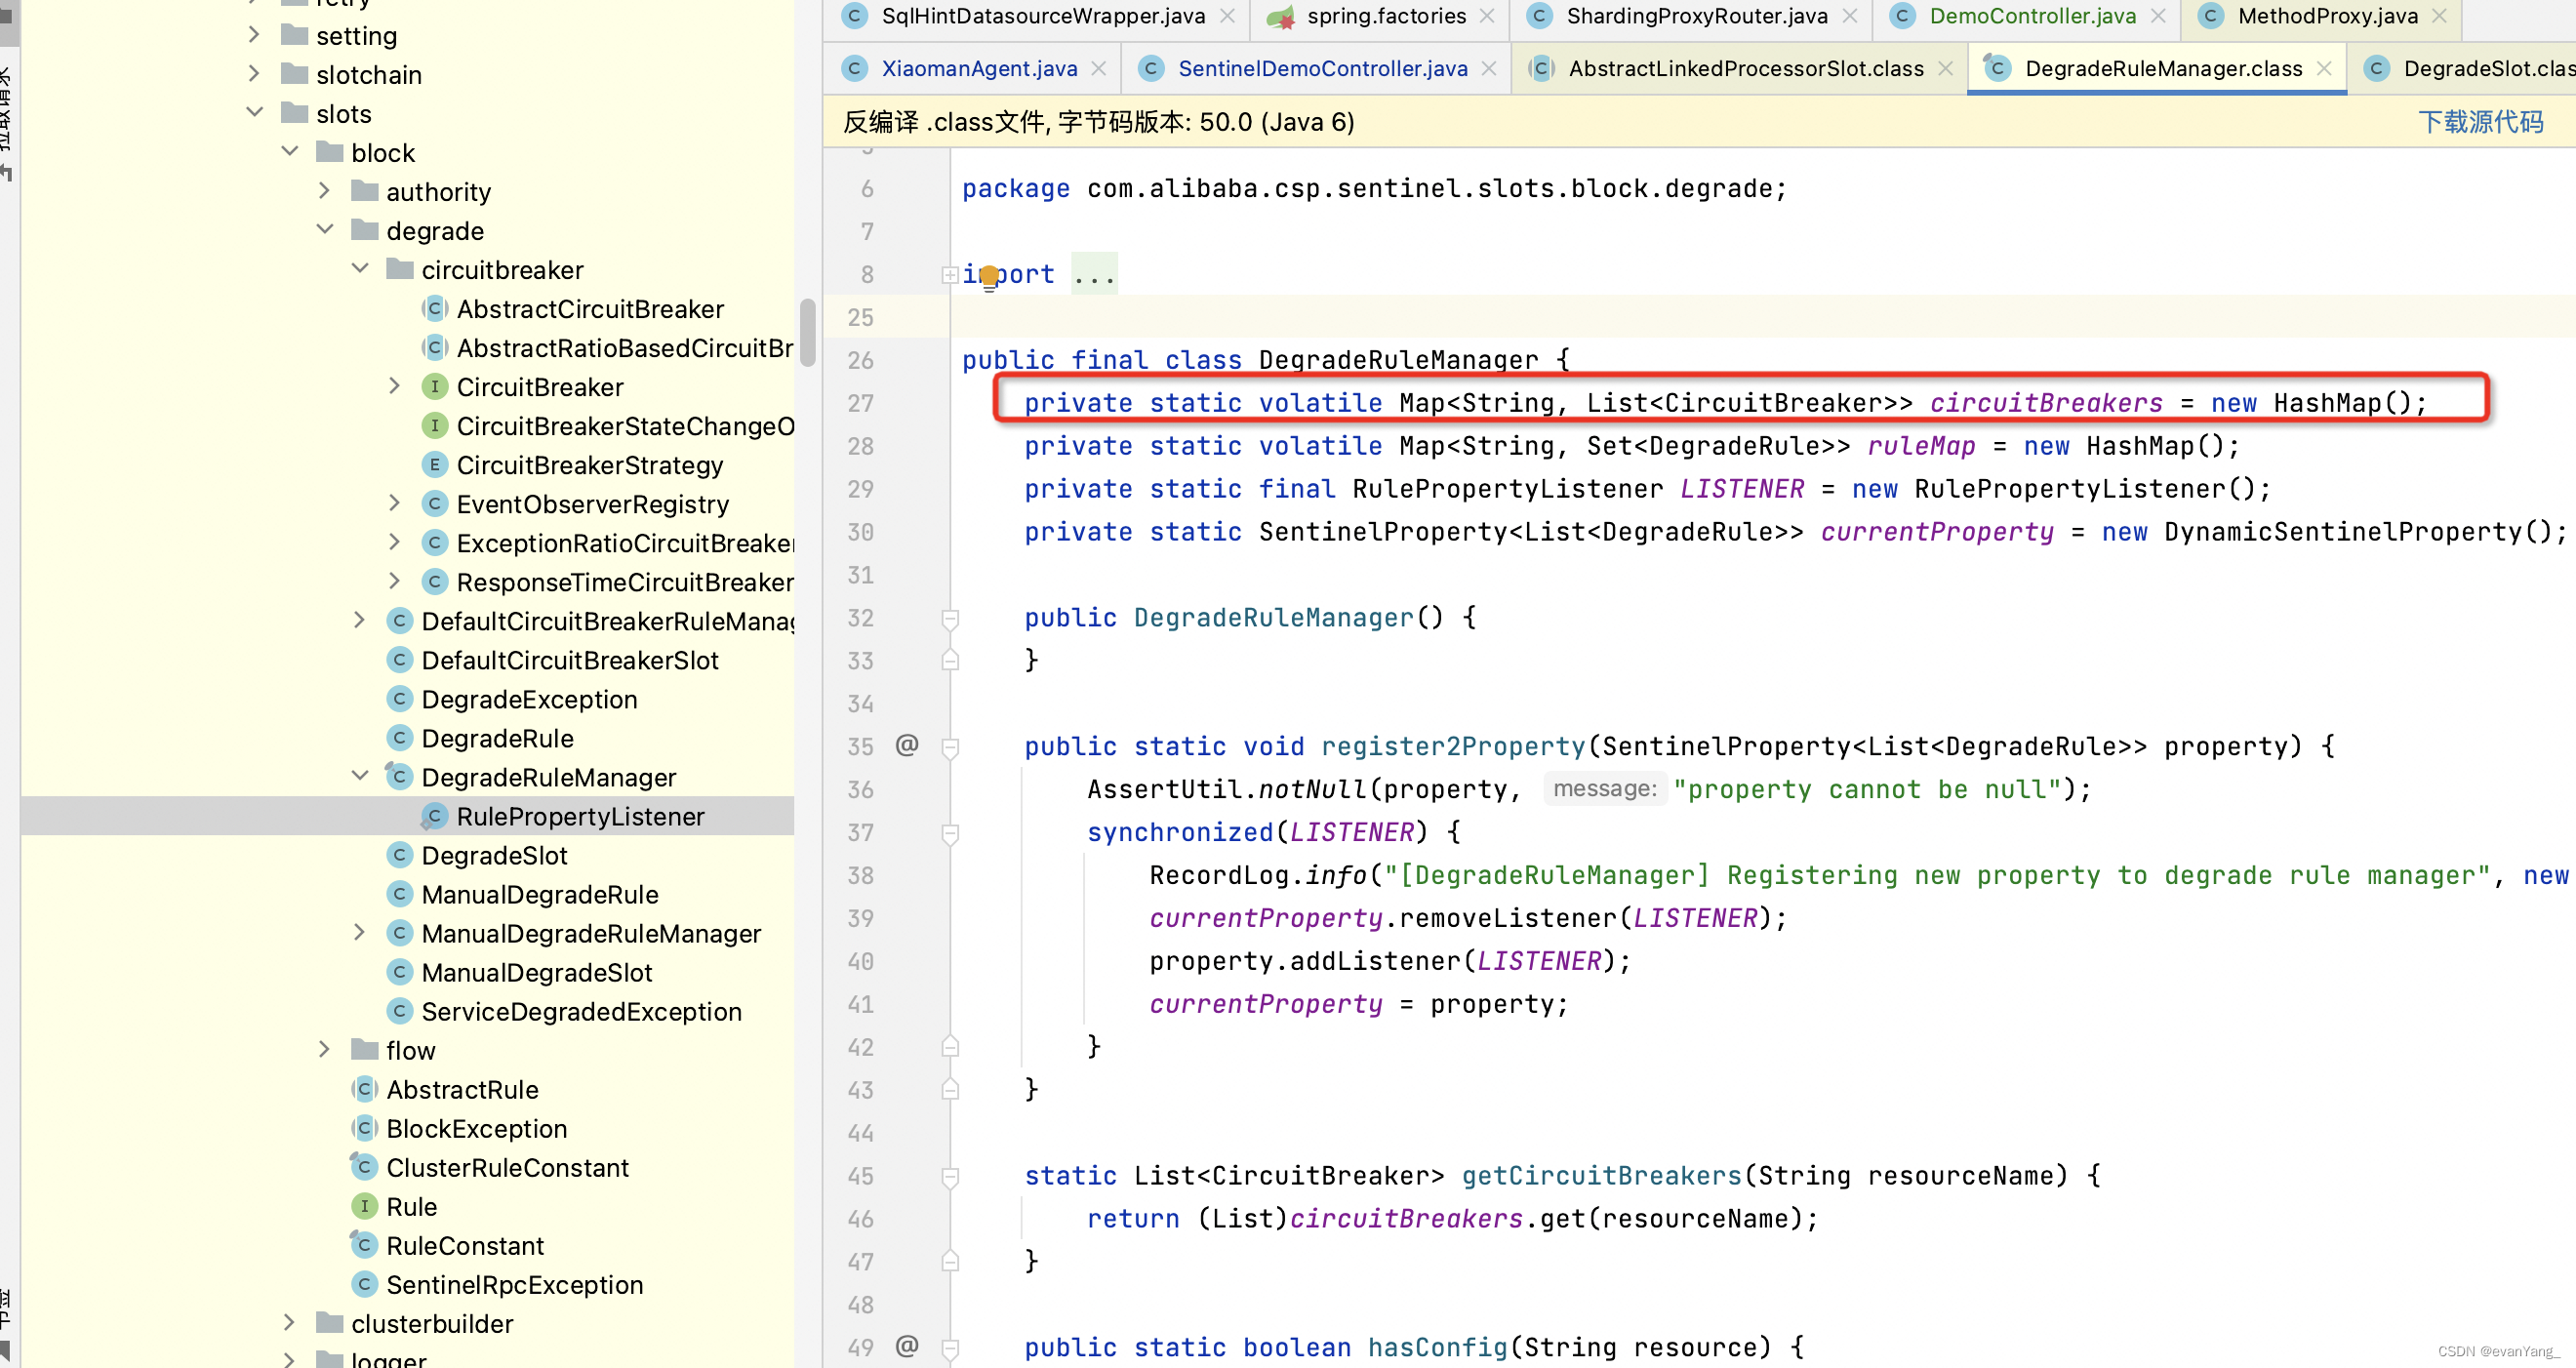Close the SentinelDemoController.java tab
This screenshot has width=2576, height=1368.
click(1488, 68)
